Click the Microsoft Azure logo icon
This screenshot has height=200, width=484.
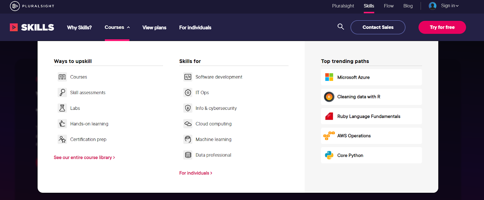329,77
